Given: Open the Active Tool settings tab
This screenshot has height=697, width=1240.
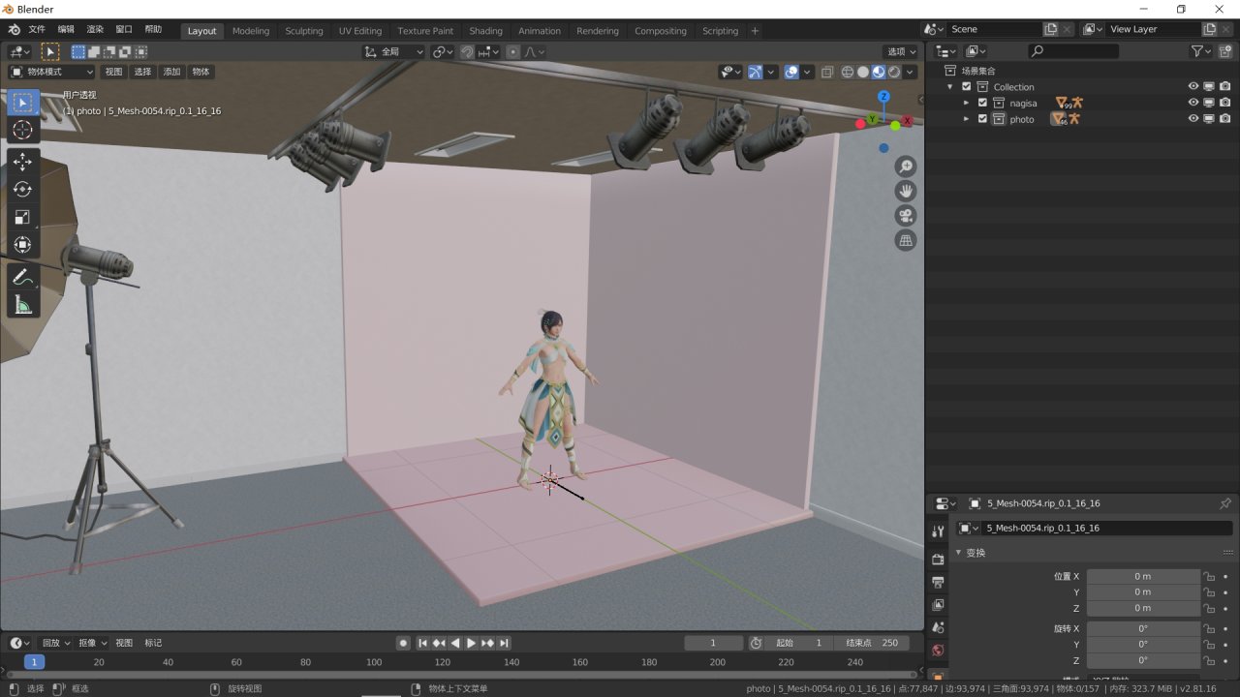Looking at the screenshot, I should (938, 530).
